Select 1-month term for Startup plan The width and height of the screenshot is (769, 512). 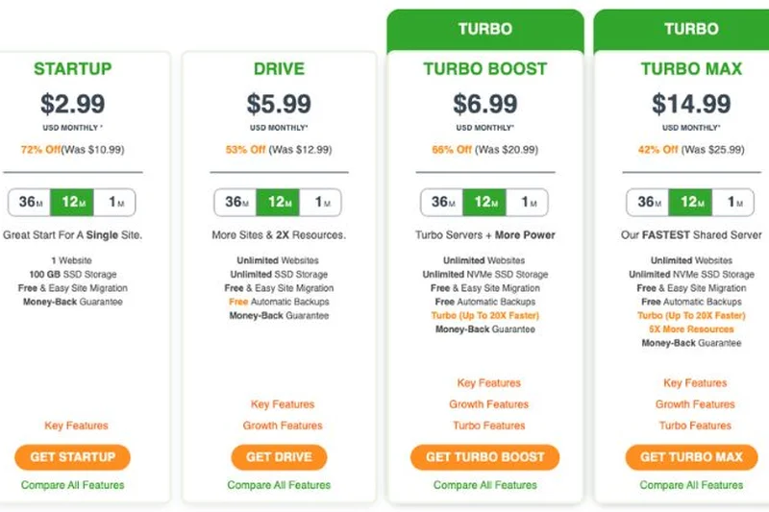click(x=115, y=203)
